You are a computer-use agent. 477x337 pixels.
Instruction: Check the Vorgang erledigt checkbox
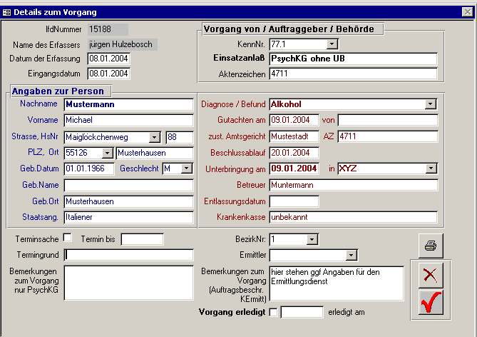(274, 312)
